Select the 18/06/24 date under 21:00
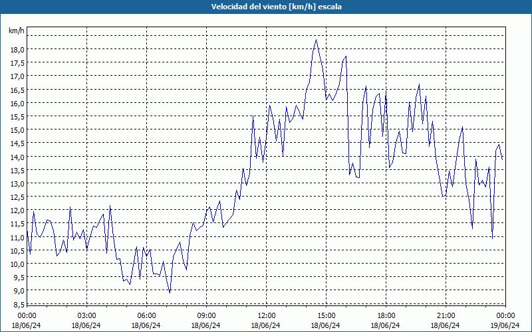Screen dimensions: 532x332 click(445, 325)
